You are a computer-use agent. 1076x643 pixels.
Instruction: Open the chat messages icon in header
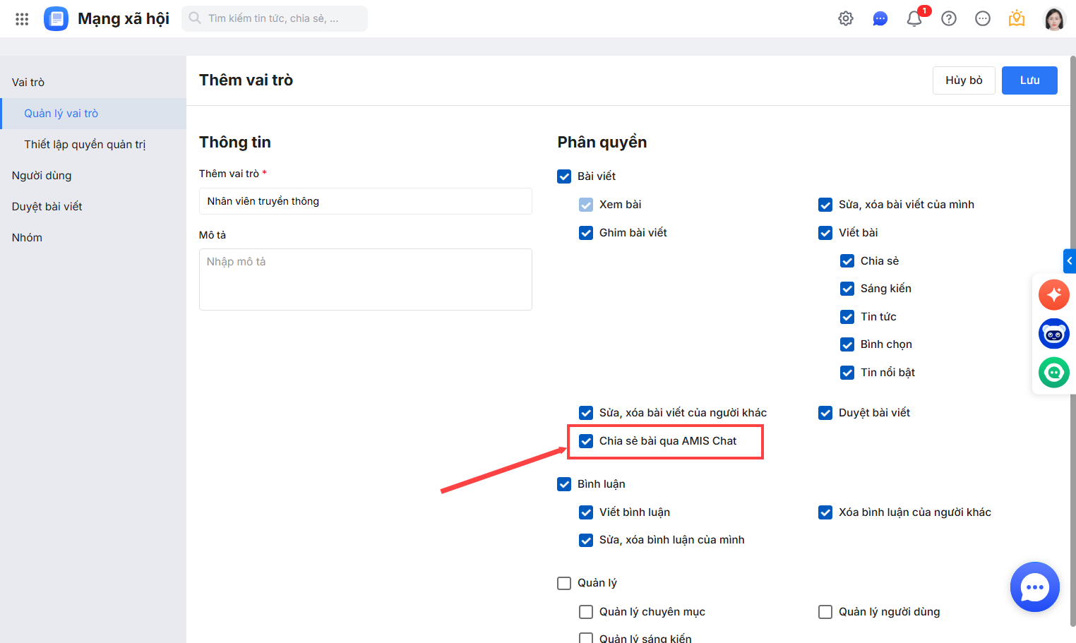pos(880,19)
